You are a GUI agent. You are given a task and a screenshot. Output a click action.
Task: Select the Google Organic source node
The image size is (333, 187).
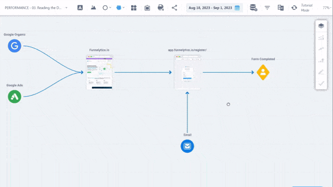click(15, 46)
